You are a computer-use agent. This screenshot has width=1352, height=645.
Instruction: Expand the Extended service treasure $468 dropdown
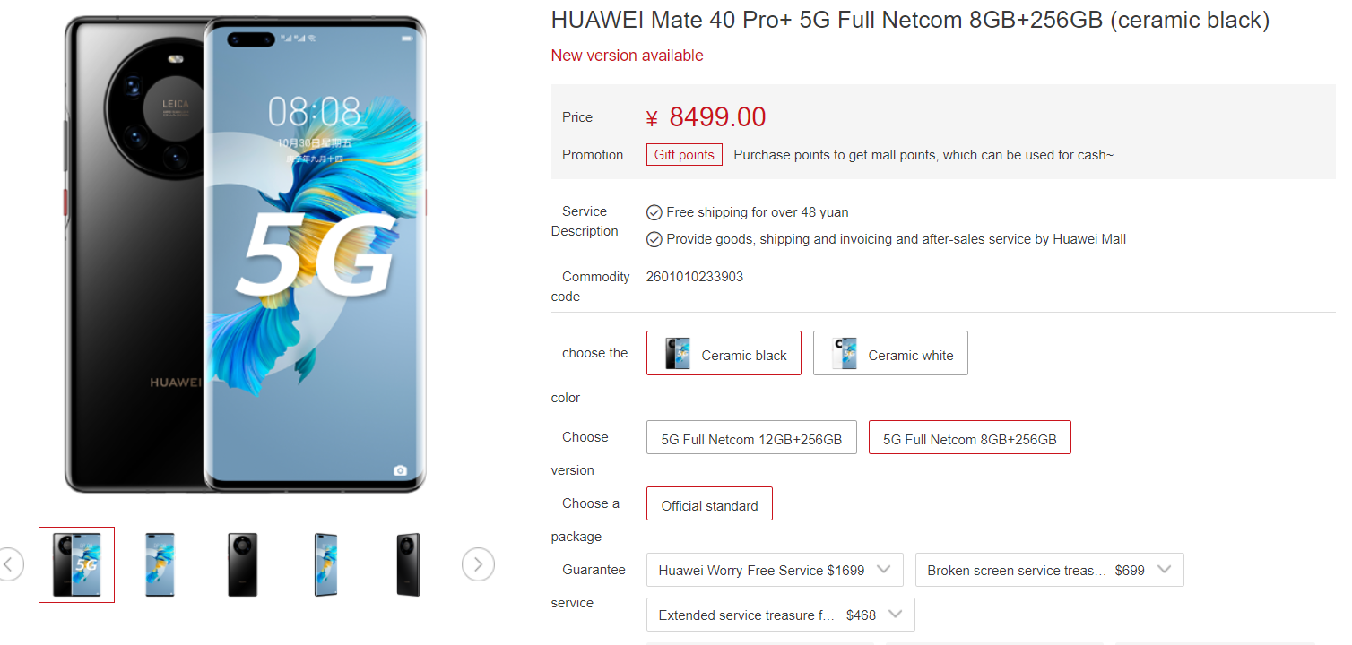[779, 615]
